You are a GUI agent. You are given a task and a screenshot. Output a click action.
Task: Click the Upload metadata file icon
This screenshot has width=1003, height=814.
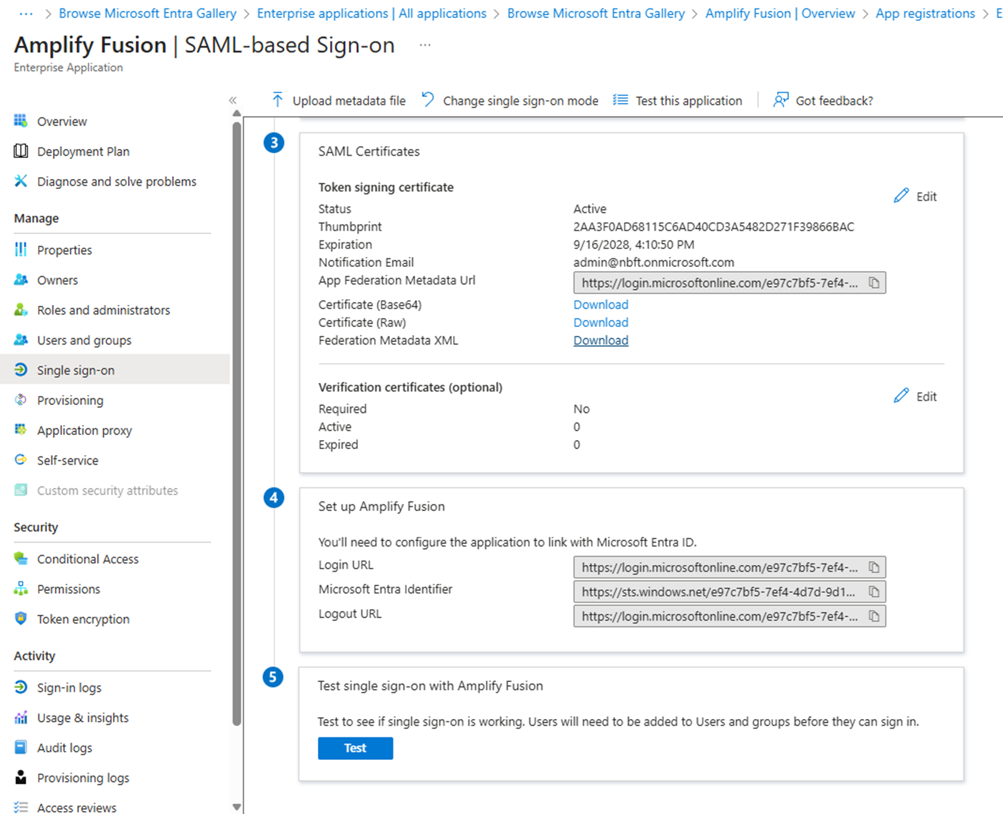coord(277,100)
